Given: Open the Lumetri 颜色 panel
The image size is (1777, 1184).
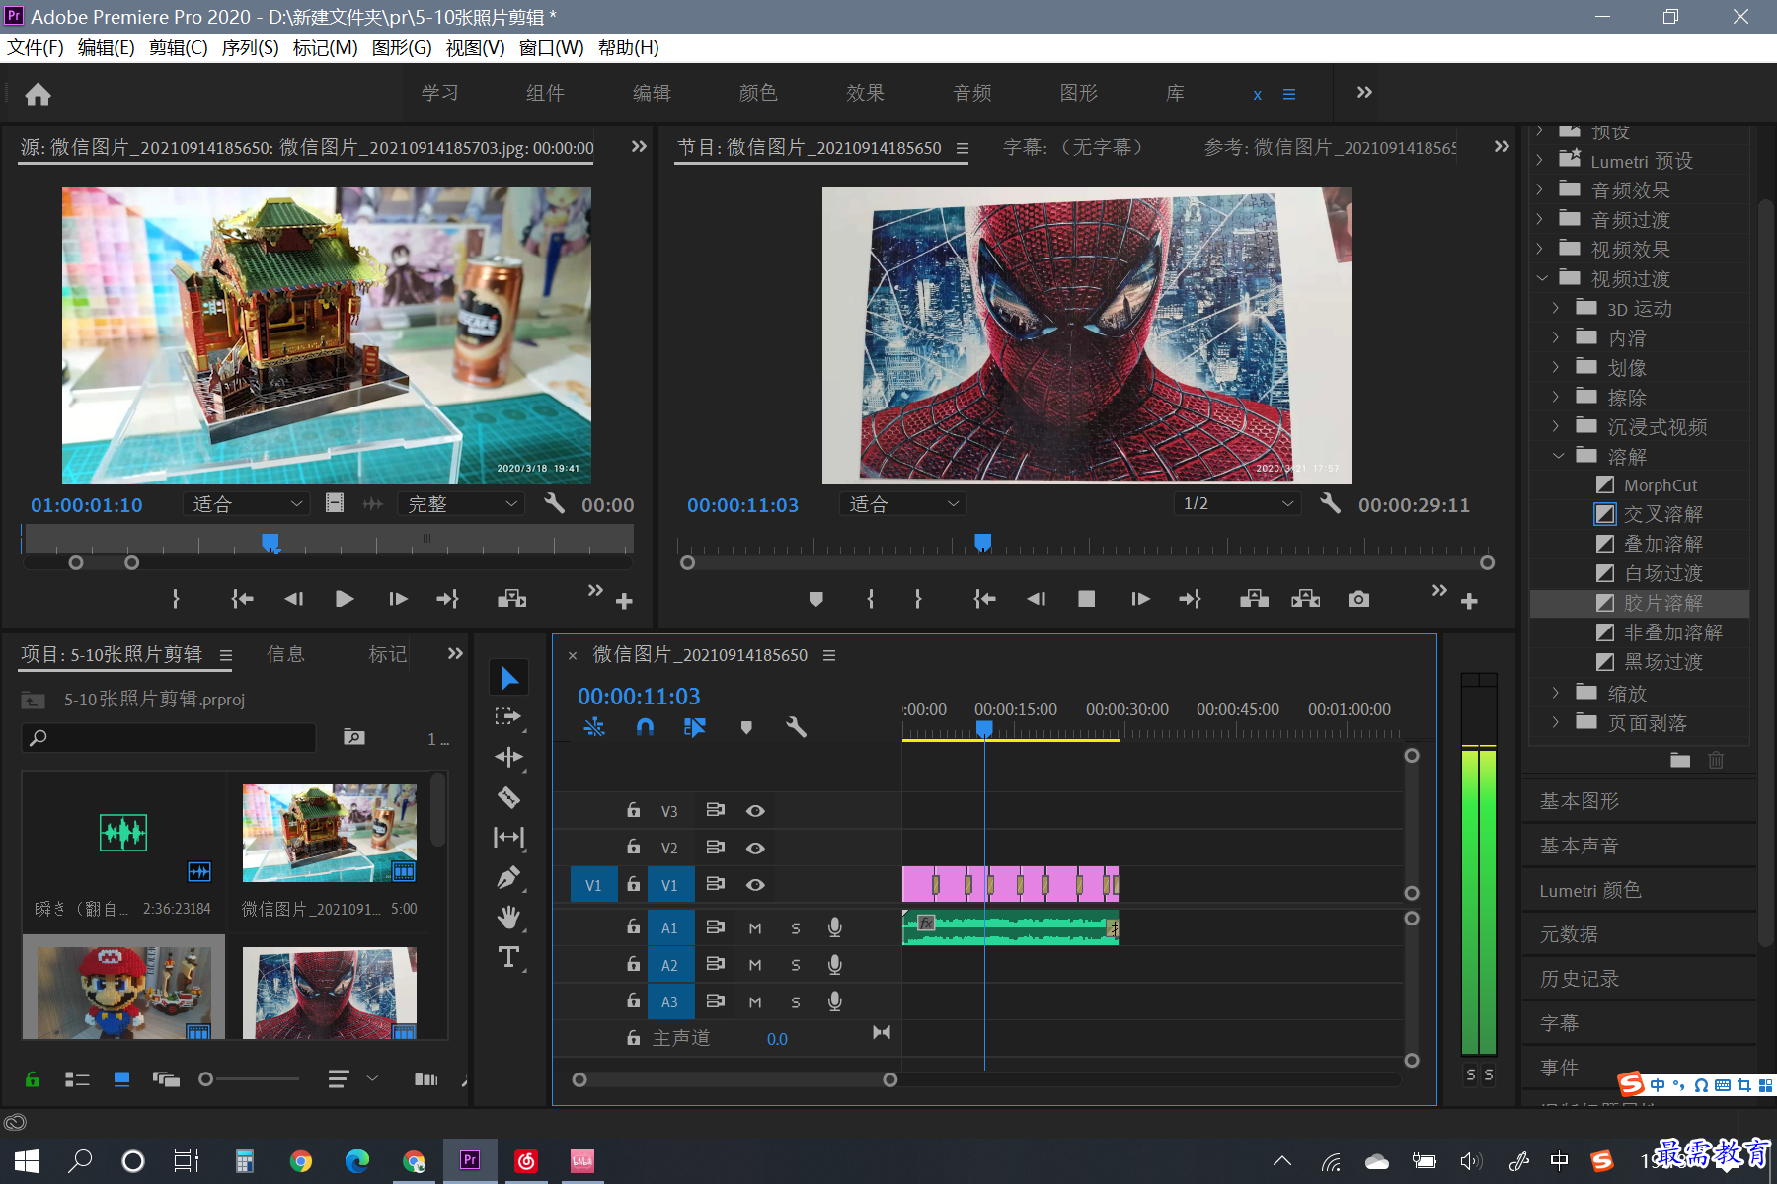Looking at the screenshot, I should [x=1589, y=890].
